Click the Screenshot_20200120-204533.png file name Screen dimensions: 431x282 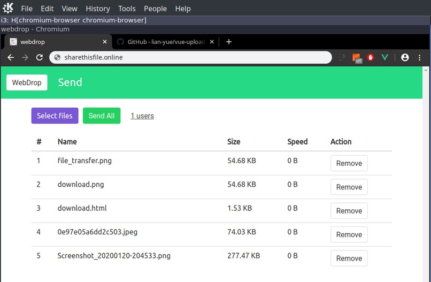114,256
